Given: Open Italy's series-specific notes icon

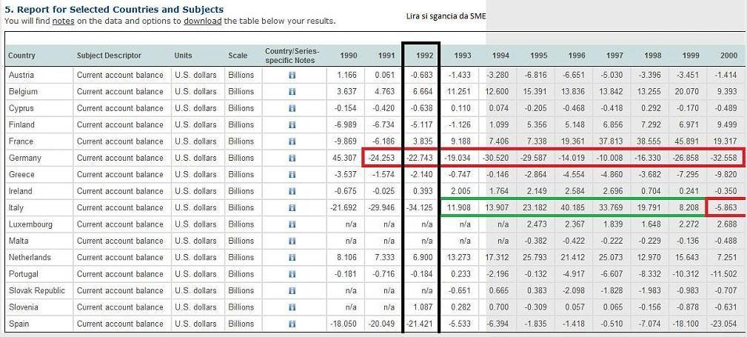Looking at the screenshot, I should point(292,208).
